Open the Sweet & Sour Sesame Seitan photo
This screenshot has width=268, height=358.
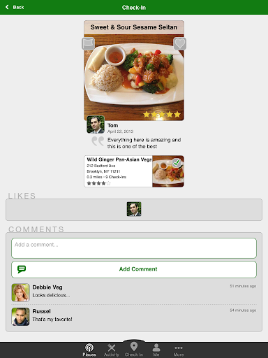point(134,71)
